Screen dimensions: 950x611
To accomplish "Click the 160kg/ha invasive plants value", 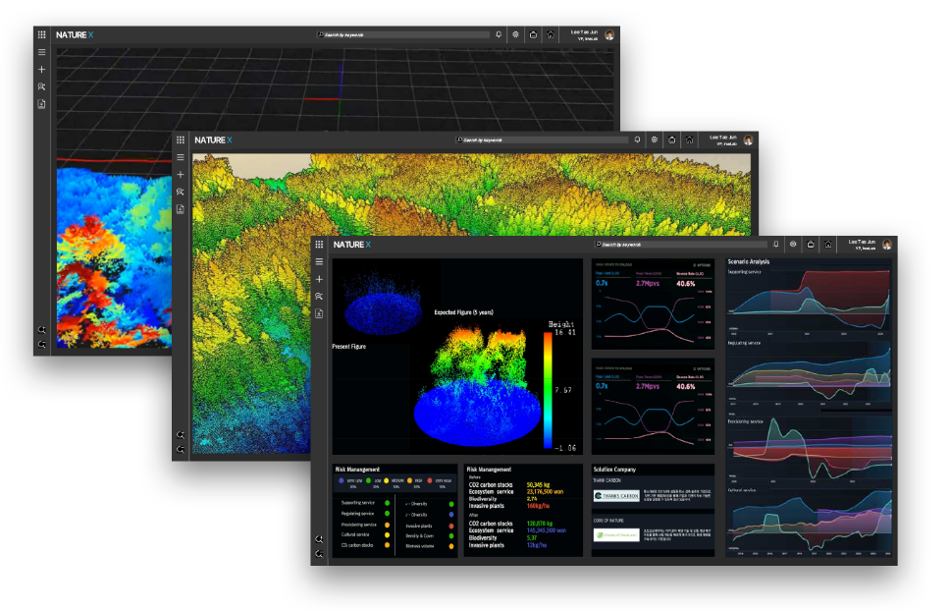I will [x=538, y=506].
